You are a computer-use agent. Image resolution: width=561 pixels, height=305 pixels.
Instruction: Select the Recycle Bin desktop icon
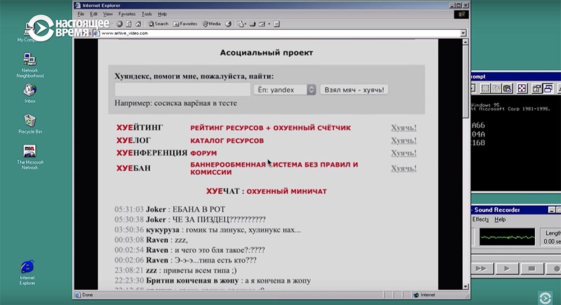click(30, 124)
